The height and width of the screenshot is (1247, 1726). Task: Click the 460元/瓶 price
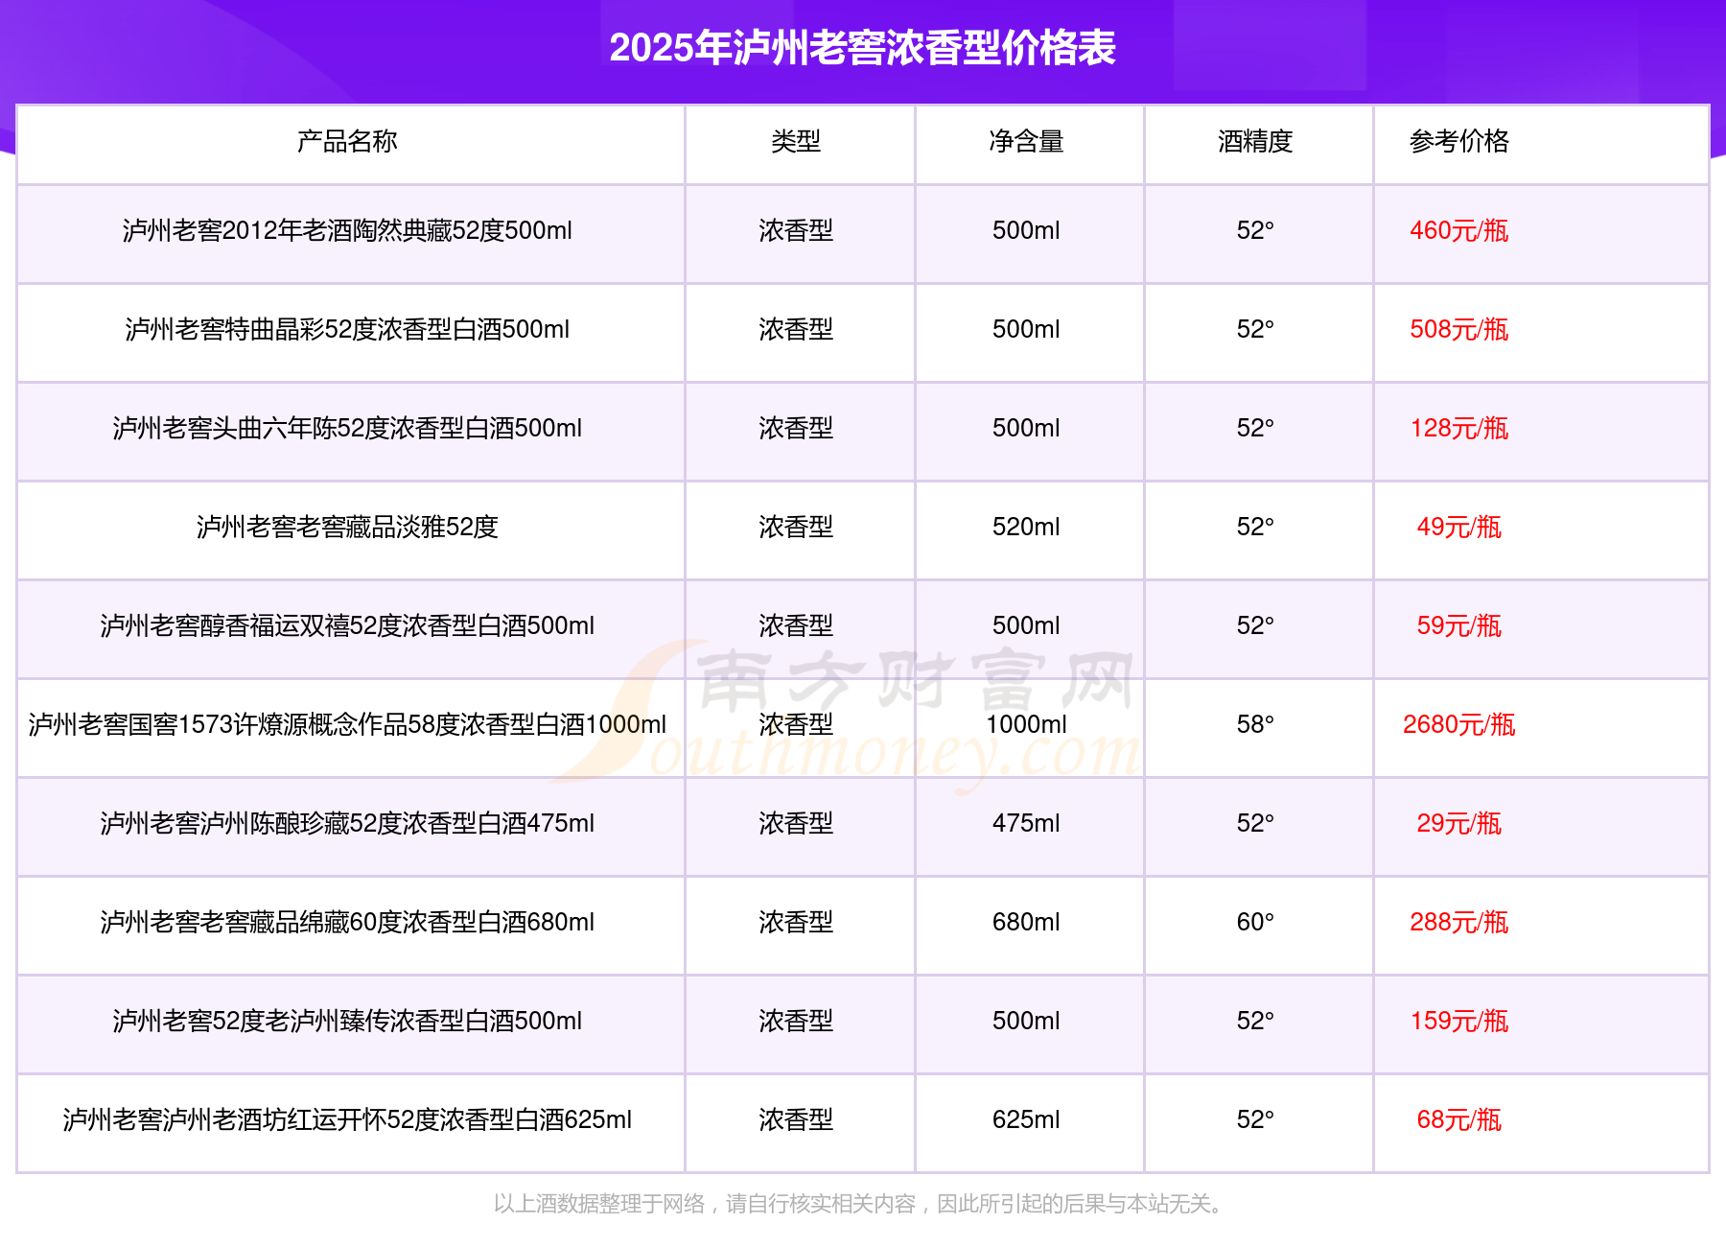[x=1458, y=231]
